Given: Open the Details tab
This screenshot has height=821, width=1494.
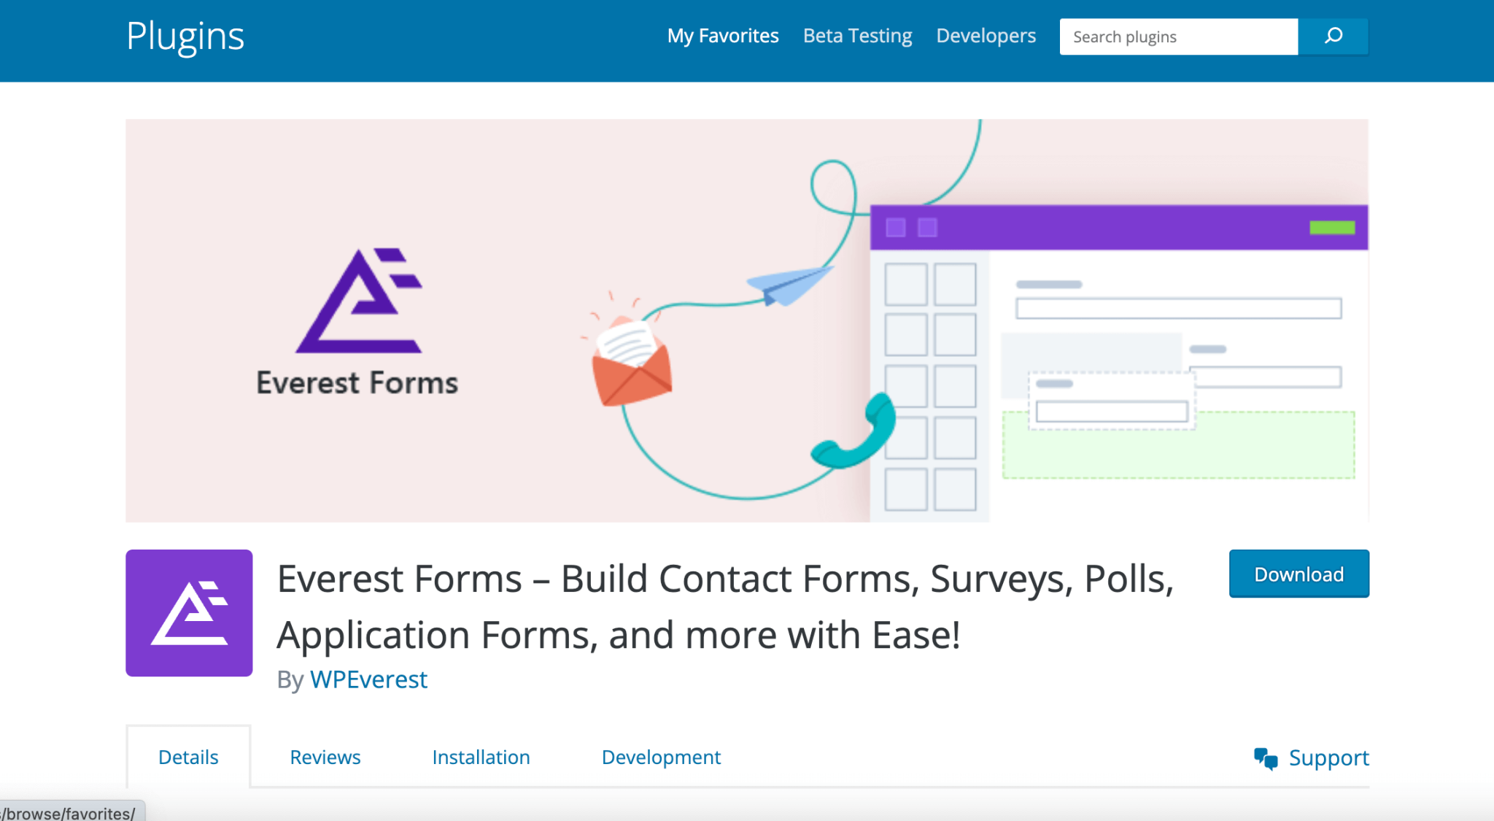Looking at the screenshot, I should [188, 757].
